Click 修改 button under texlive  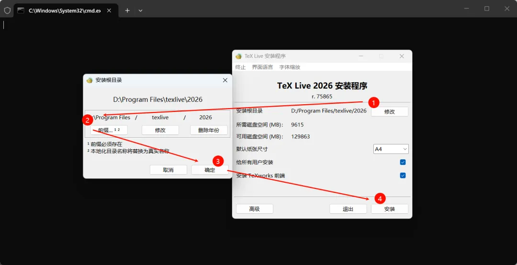point(160,130)
